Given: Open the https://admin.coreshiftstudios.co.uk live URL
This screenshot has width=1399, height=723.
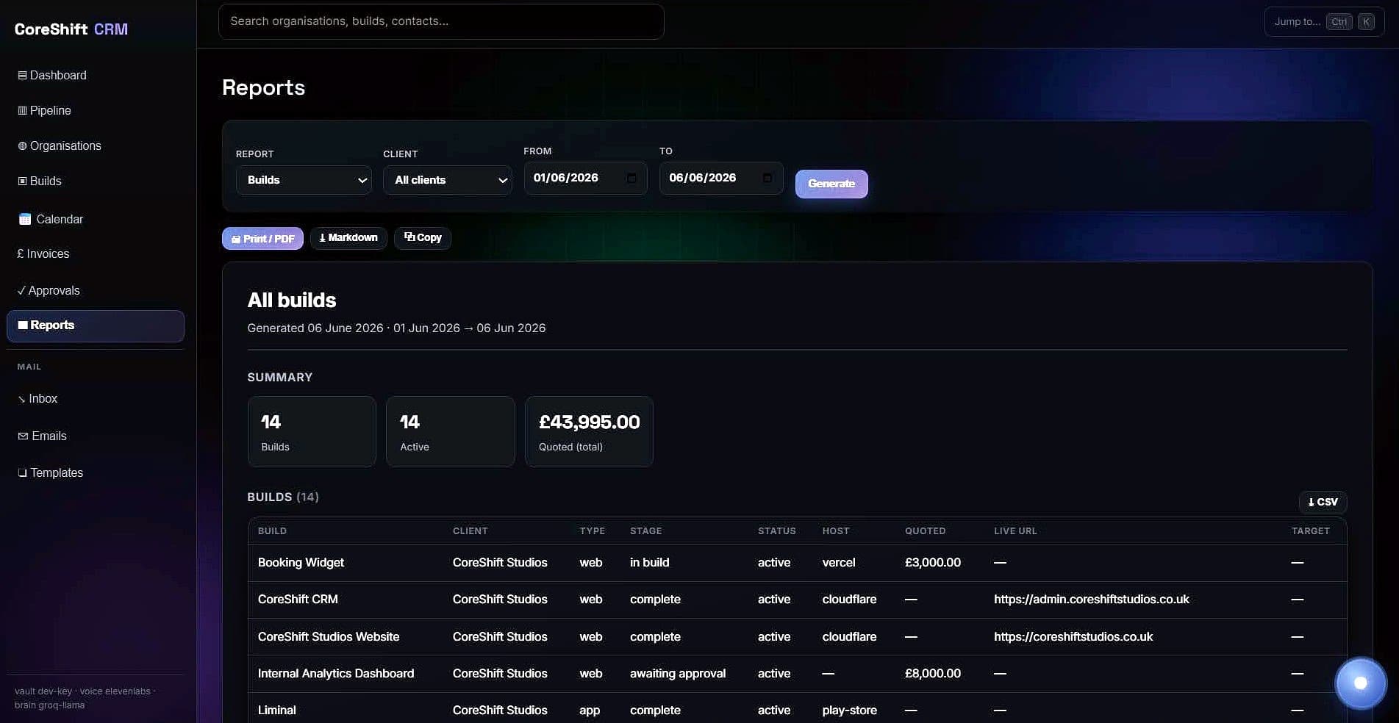Looking at the screenshot, I should coord(1091,600).
